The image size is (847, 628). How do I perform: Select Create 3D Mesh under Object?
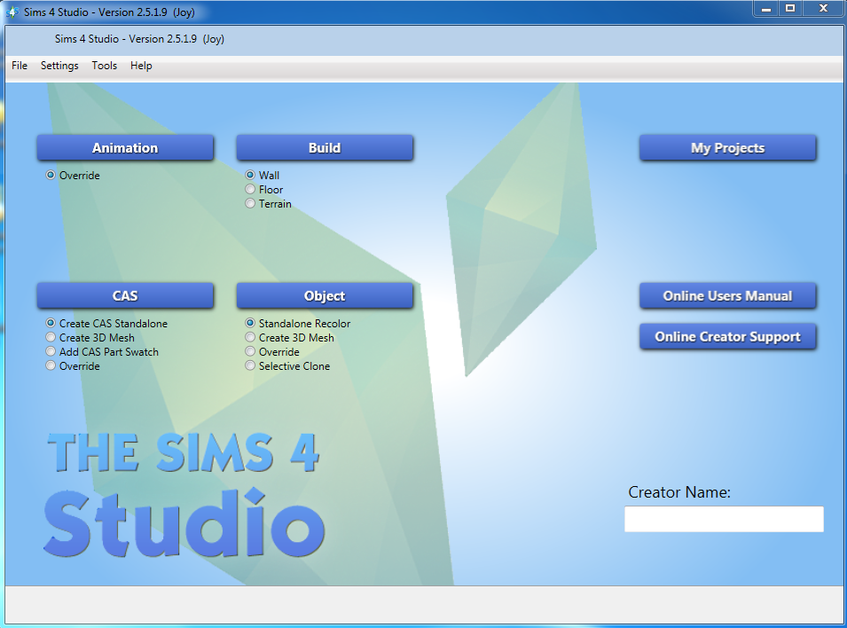(250, 337)
